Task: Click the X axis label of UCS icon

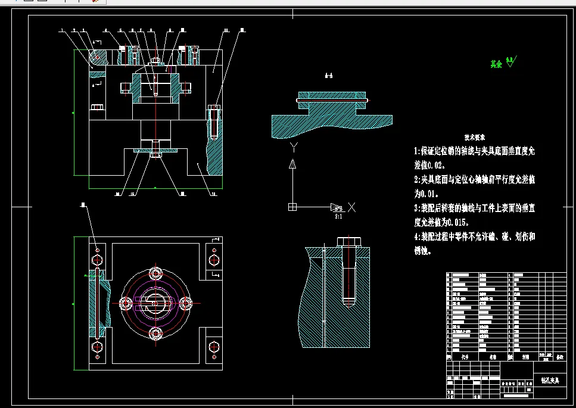Action: (x=351, y=207)
